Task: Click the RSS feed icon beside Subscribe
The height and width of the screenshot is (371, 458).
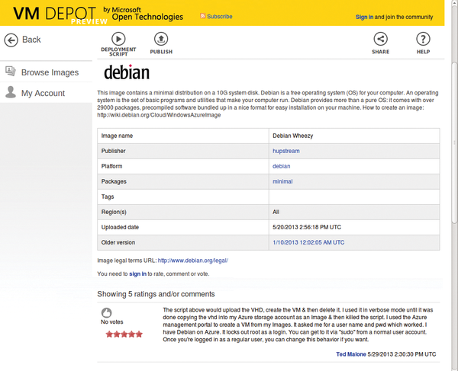Action: 202,16
